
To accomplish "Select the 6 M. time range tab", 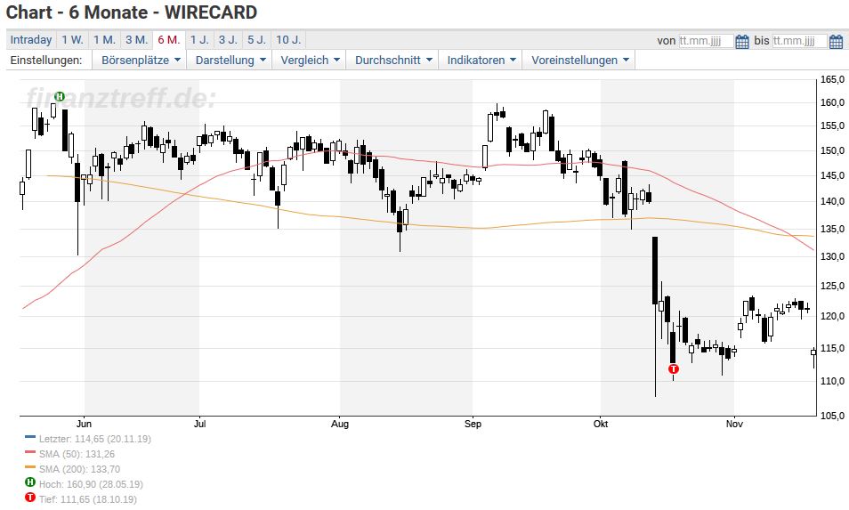I will [169, 40].
